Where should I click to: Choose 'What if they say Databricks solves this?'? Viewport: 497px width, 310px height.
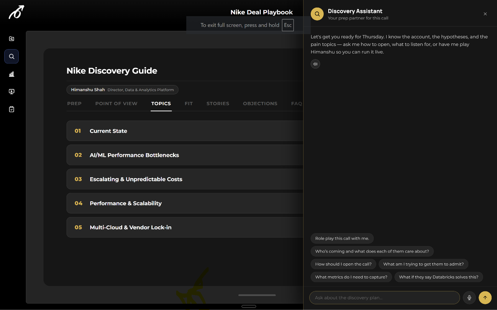coord(439,277)
